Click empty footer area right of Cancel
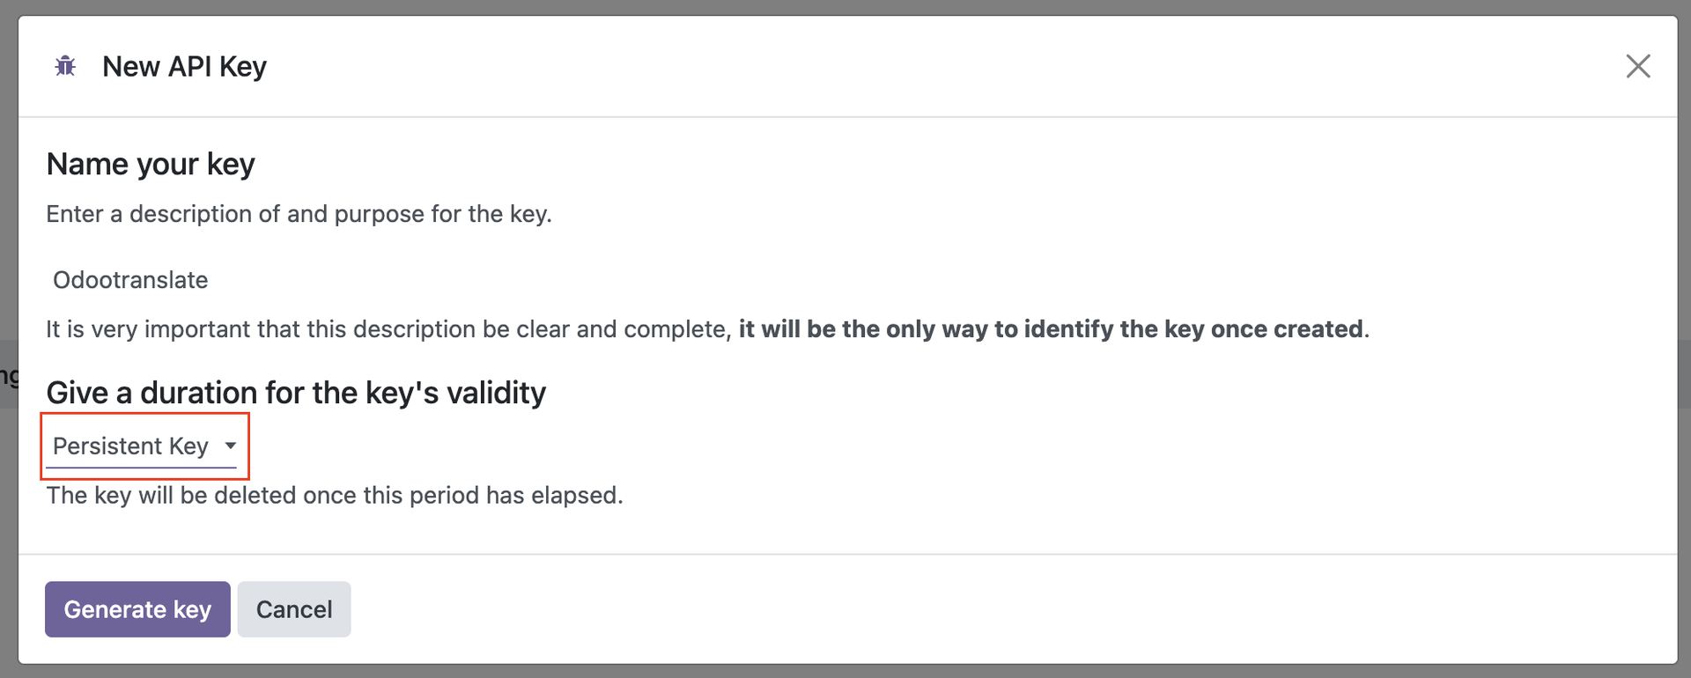The image size is (1691, 678). (x=969, y=609)
